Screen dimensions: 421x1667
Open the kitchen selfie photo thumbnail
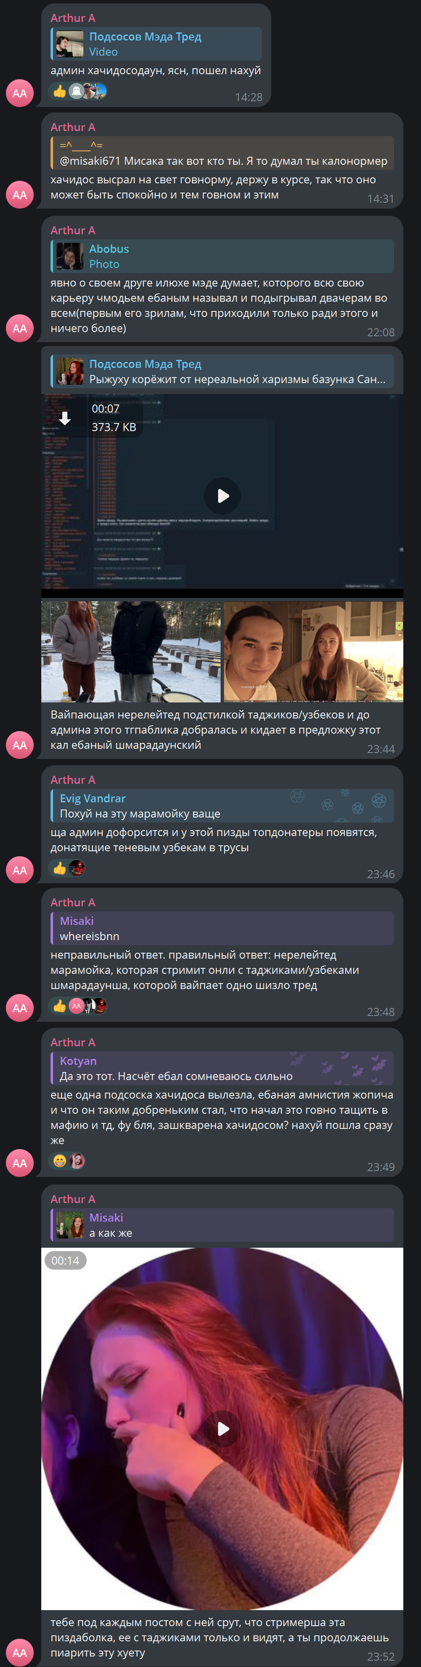(x=313, y=651)
